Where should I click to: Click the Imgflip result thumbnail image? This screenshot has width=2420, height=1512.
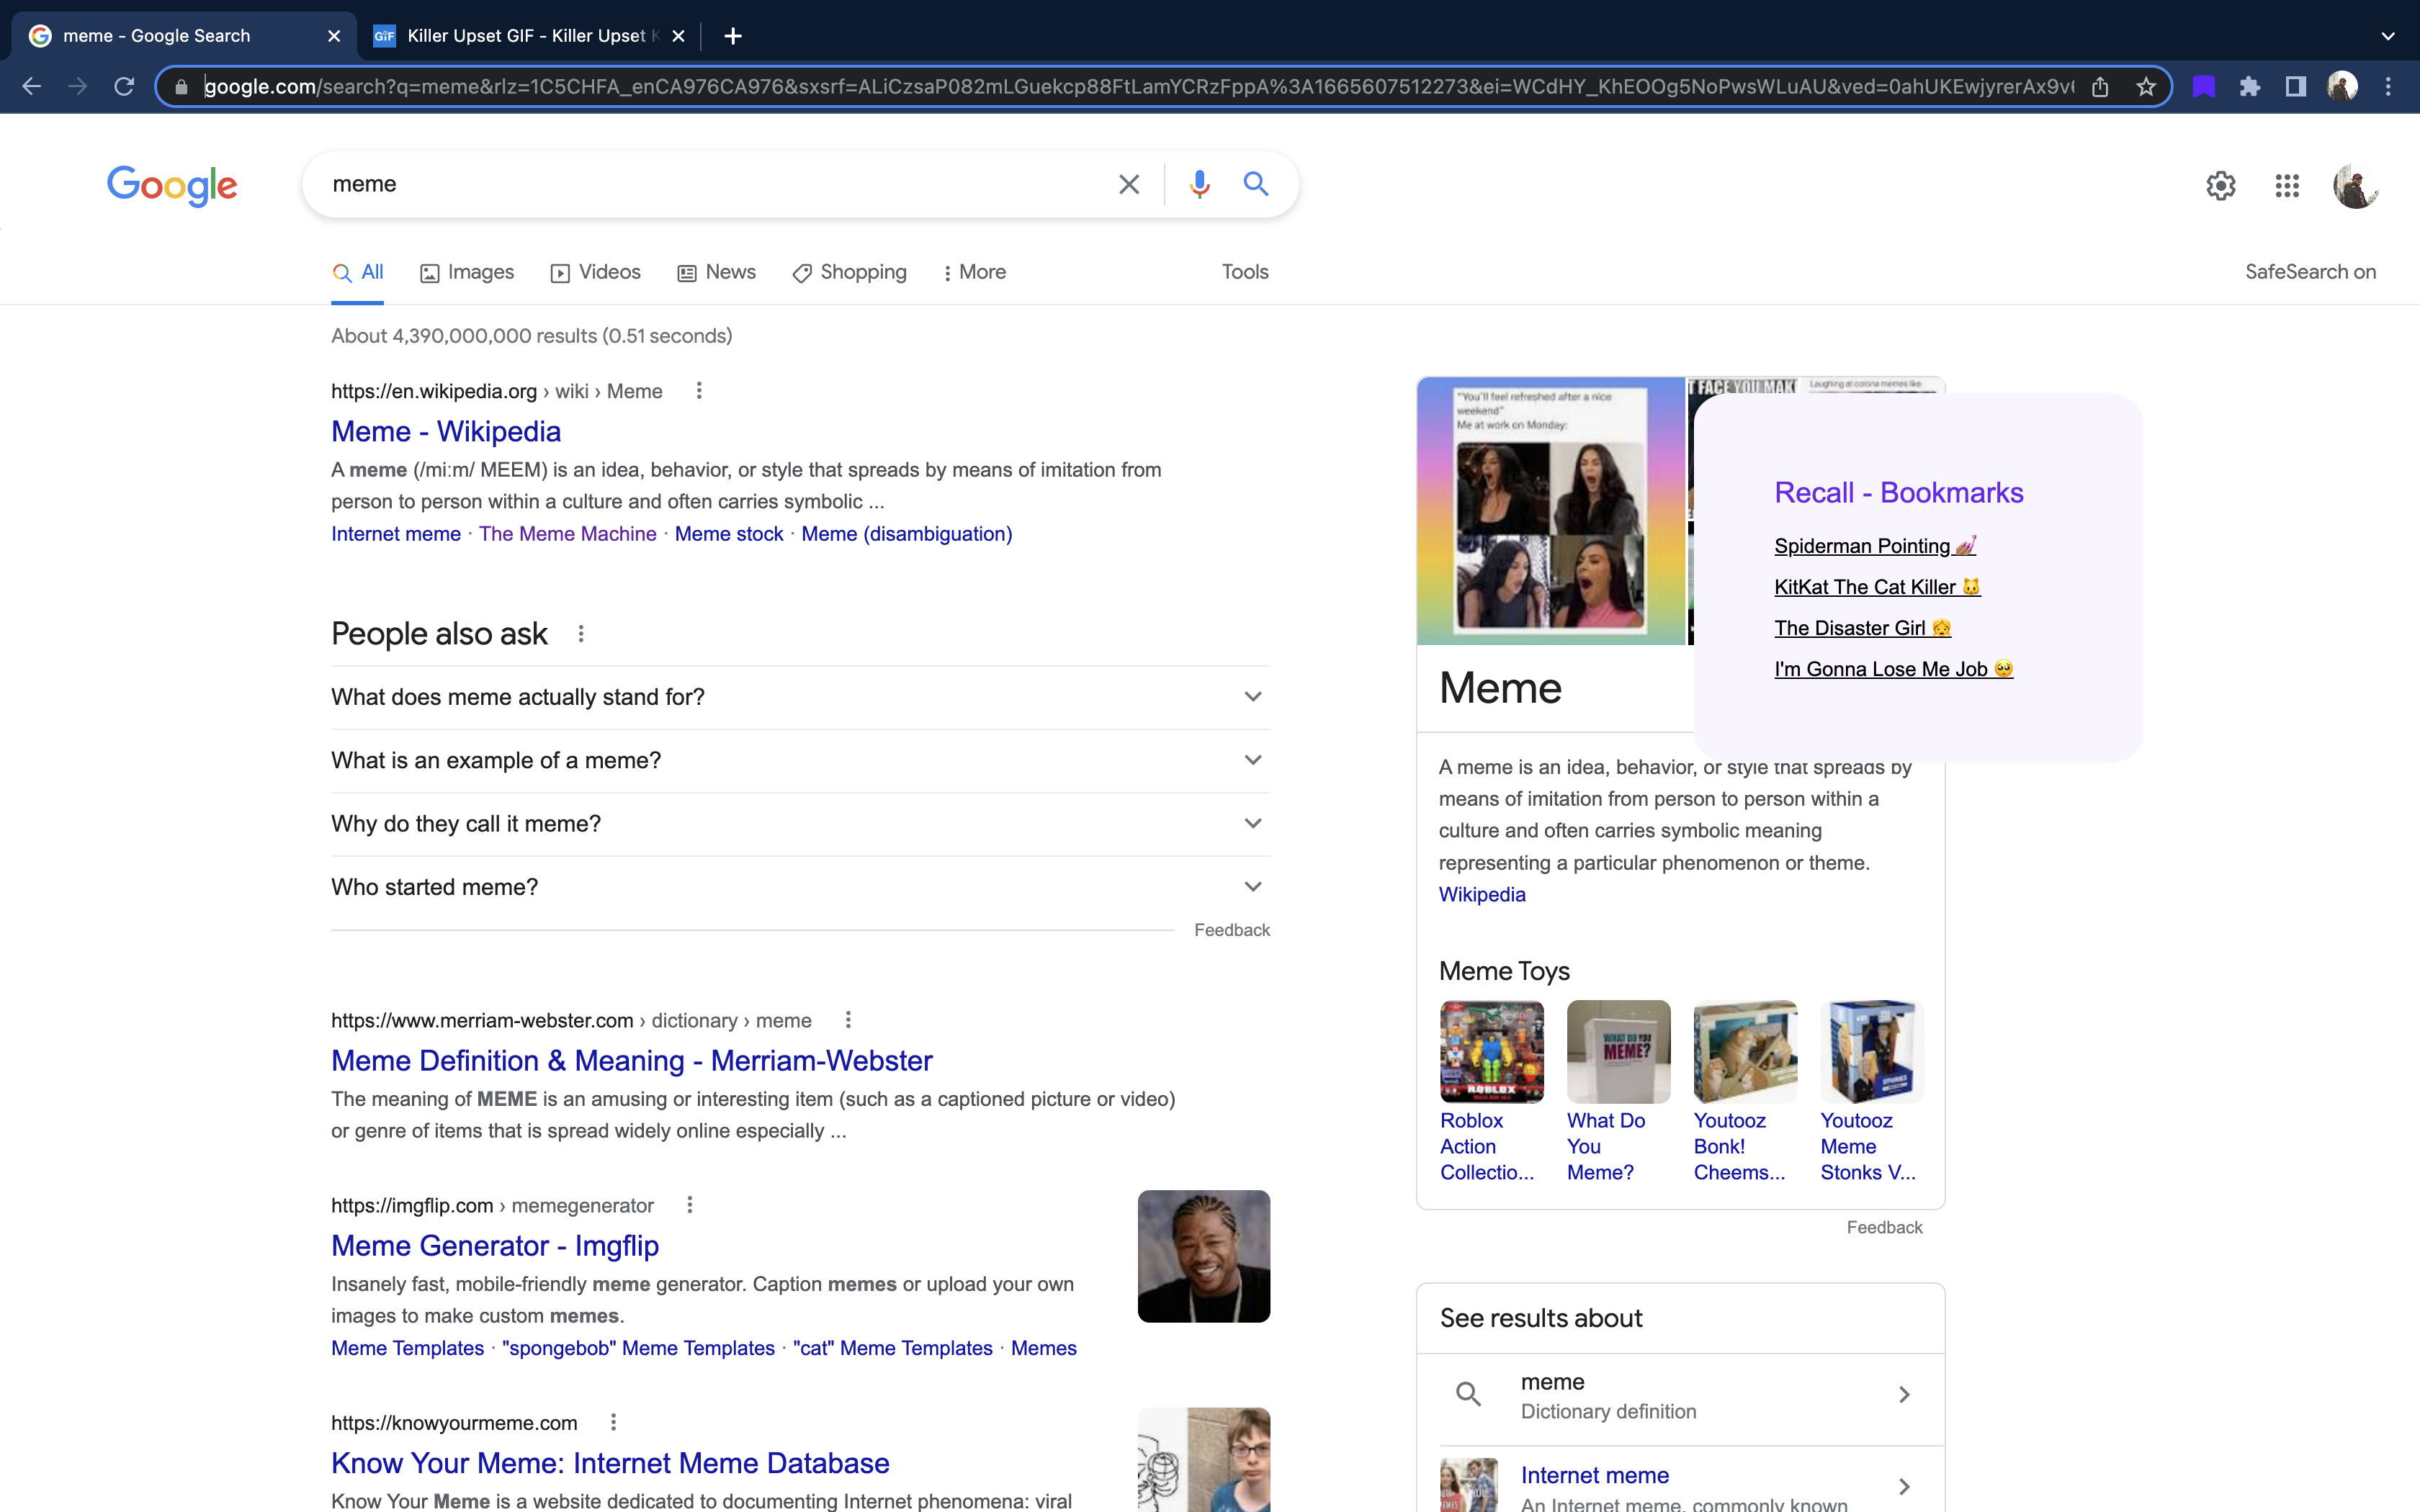coord(1203,1256)
